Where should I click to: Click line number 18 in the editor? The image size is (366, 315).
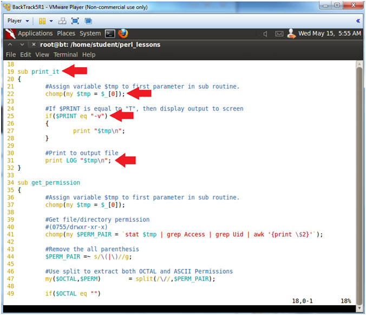[10, 65]
